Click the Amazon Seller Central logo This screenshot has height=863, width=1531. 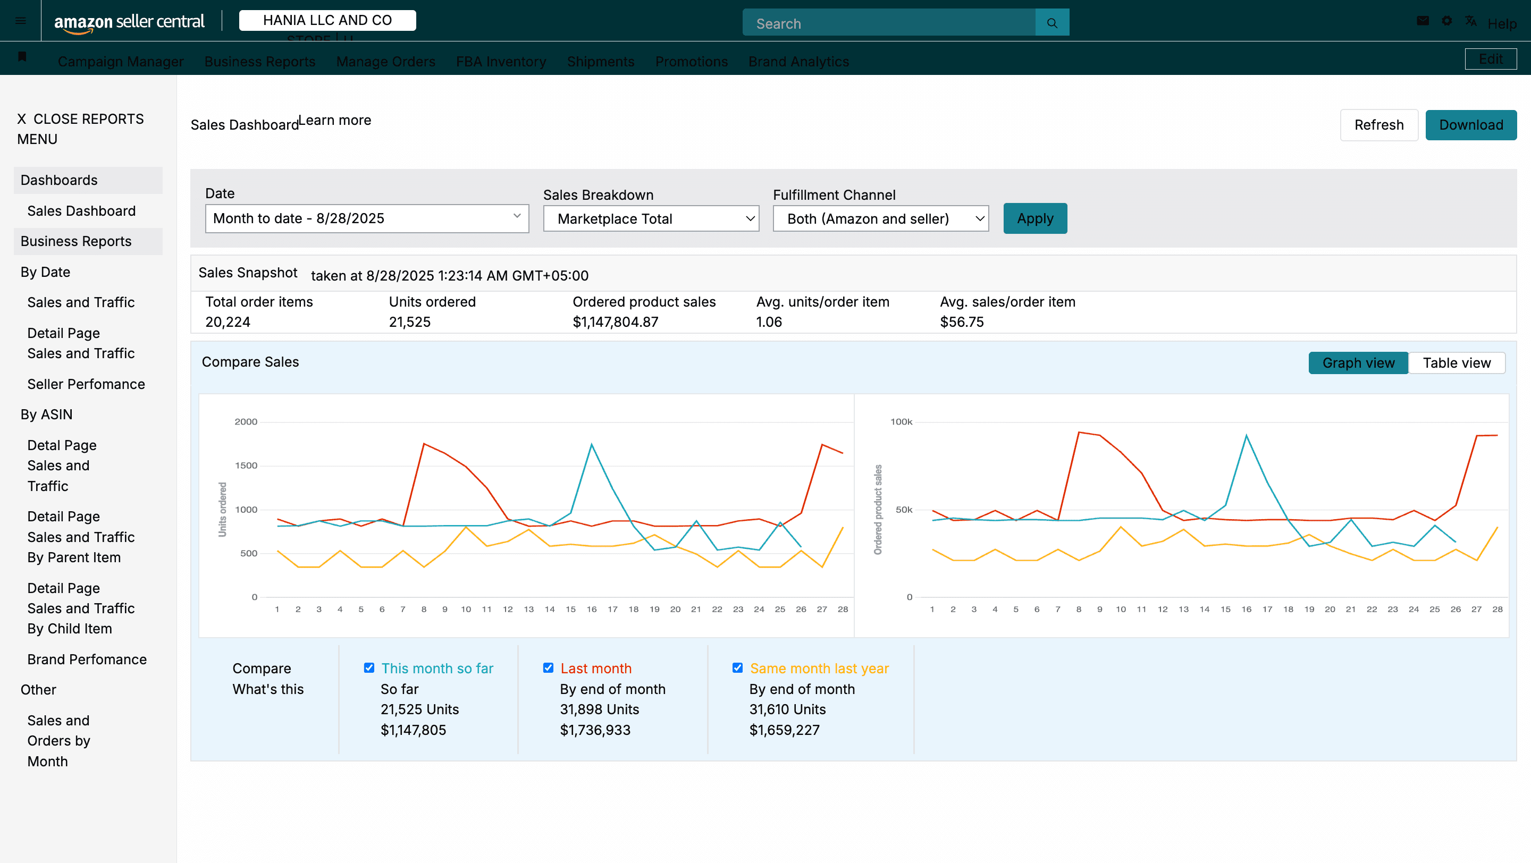[x=129, y=22]
